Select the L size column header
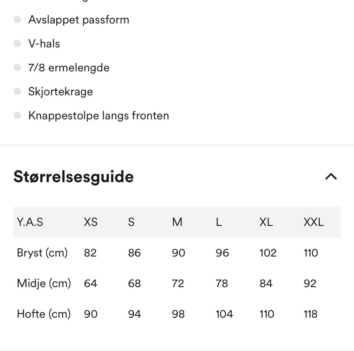This screenshot has height=351, width=354. pyautogui.click(x=219, y=222)
